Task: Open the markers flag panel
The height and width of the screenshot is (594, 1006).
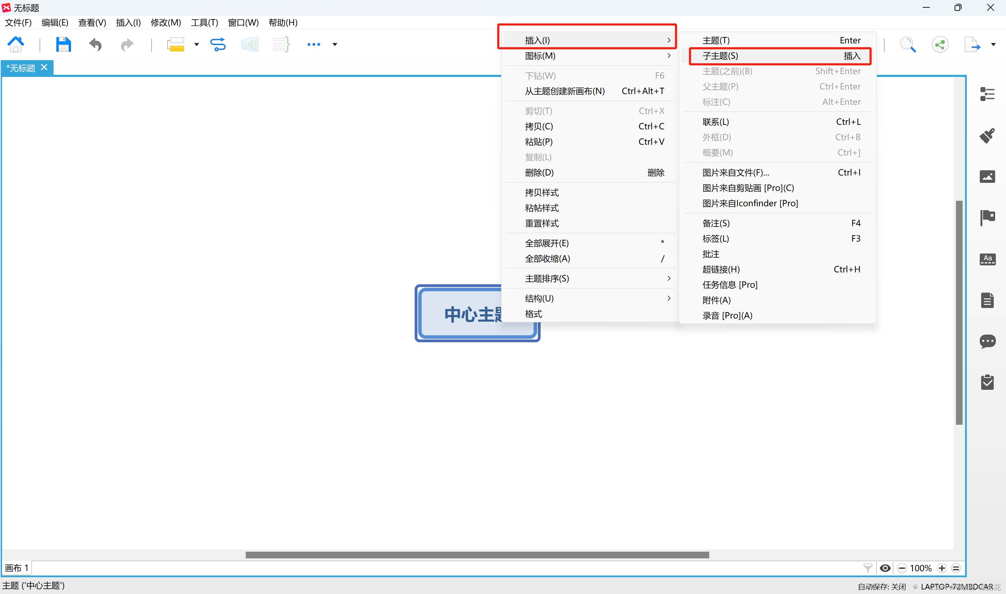Action: click(x=987, y=217)
